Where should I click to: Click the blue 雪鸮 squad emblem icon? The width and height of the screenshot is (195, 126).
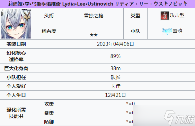coord(167,31)
